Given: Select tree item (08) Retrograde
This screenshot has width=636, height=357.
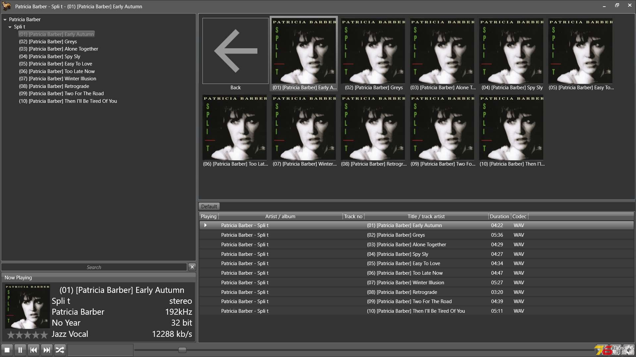Looking at the screenshot, I should (x=54, y=86).
